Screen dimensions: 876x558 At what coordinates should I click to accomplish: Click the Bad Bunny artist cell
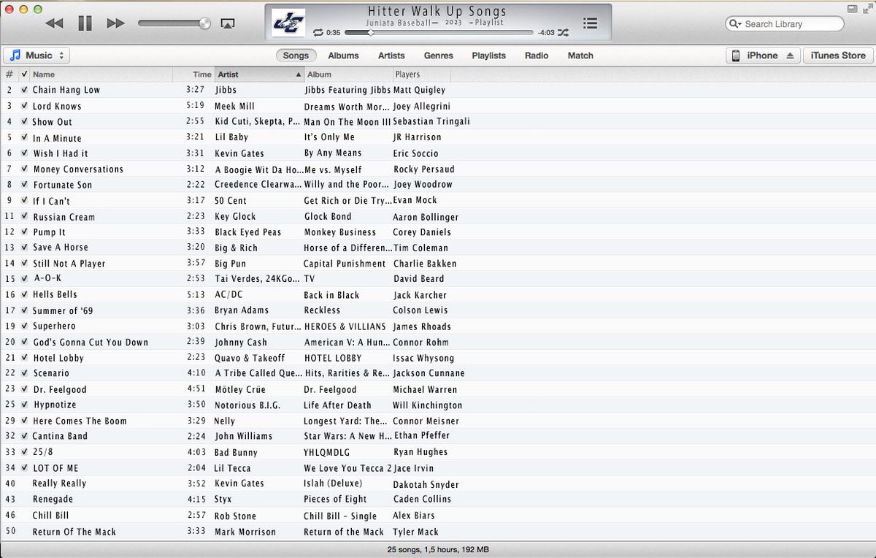(236, 452)
